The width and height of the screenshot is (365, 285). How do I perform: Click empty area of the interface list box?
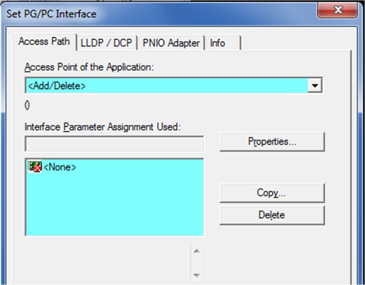[x=114, y=205]
